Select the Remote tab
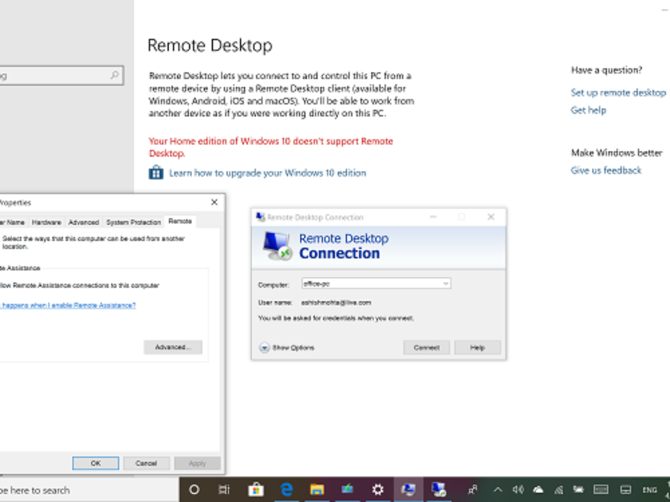Screen dimensions: 670x502 coord(180,221)
